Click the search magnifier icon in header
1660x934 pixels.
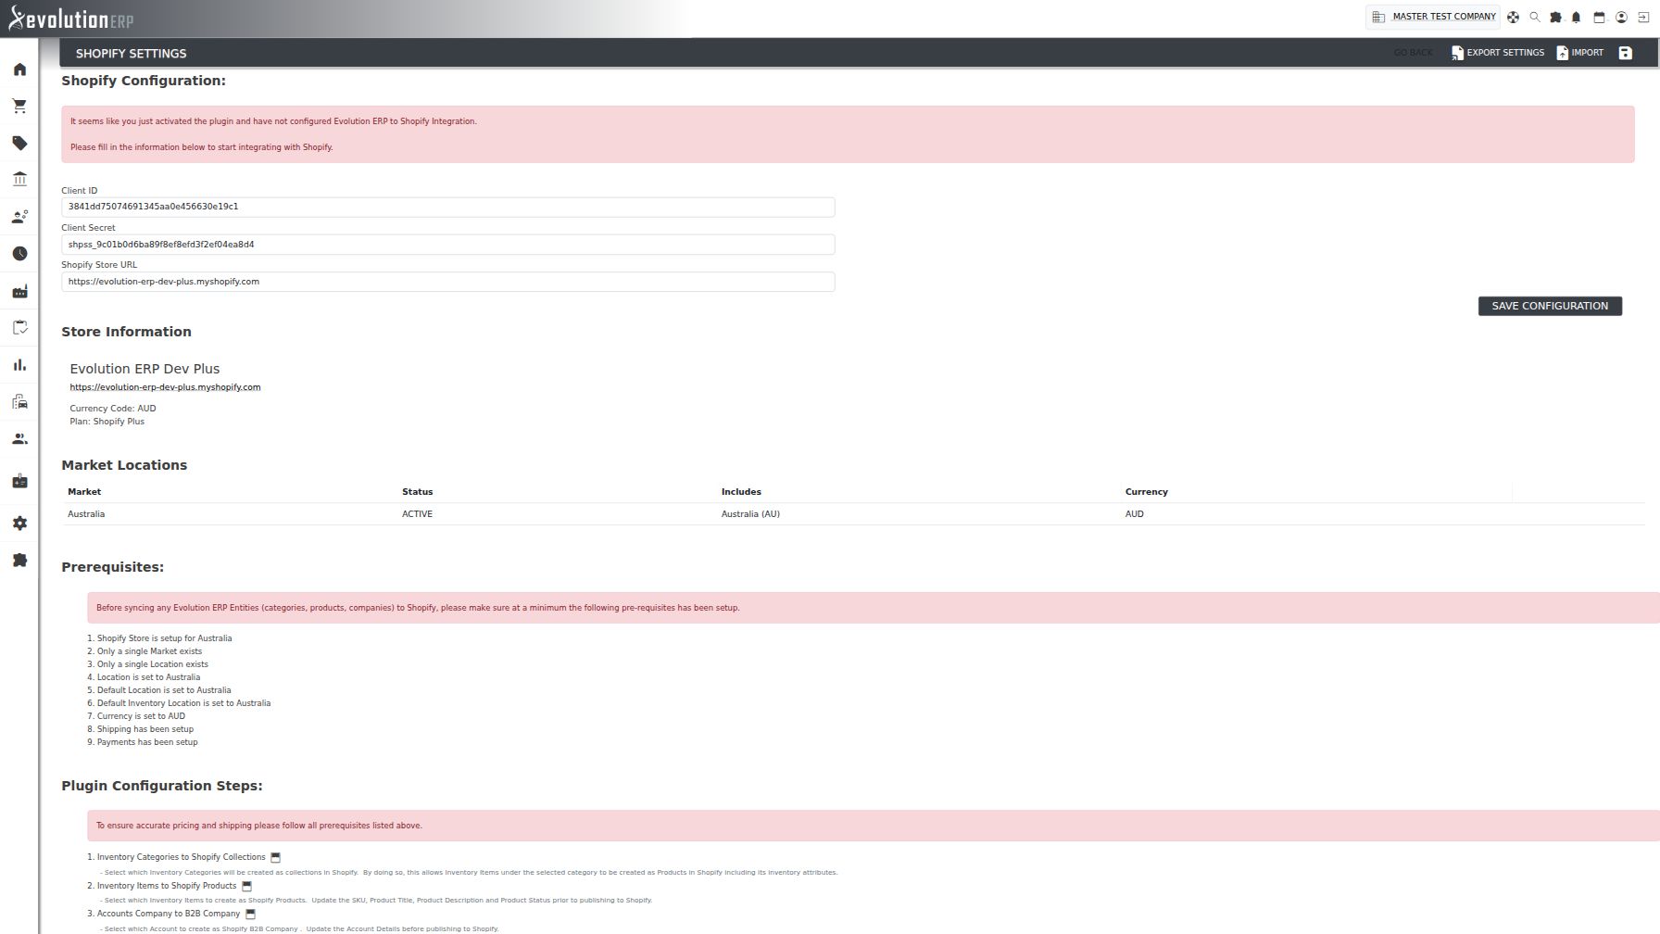(x=1534, y=17)
